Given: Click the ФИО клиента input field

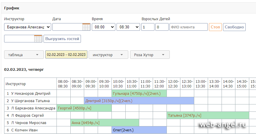Looking at the screenshot, I should click(188, 27).
